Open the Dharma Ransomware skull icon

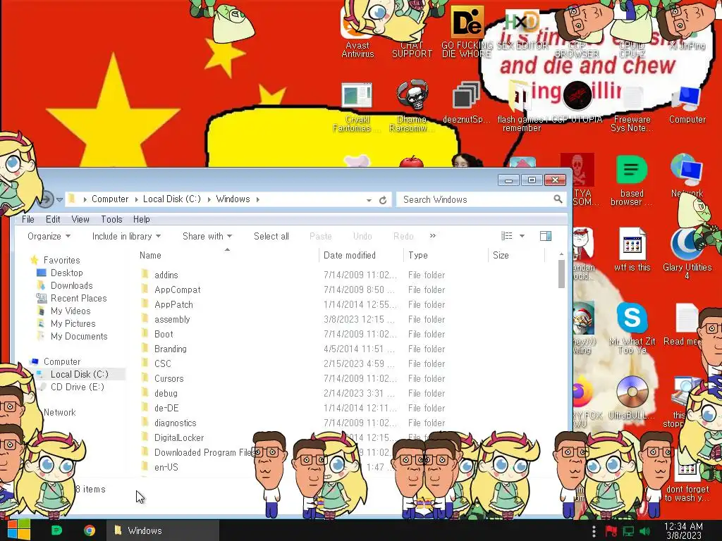412,106
